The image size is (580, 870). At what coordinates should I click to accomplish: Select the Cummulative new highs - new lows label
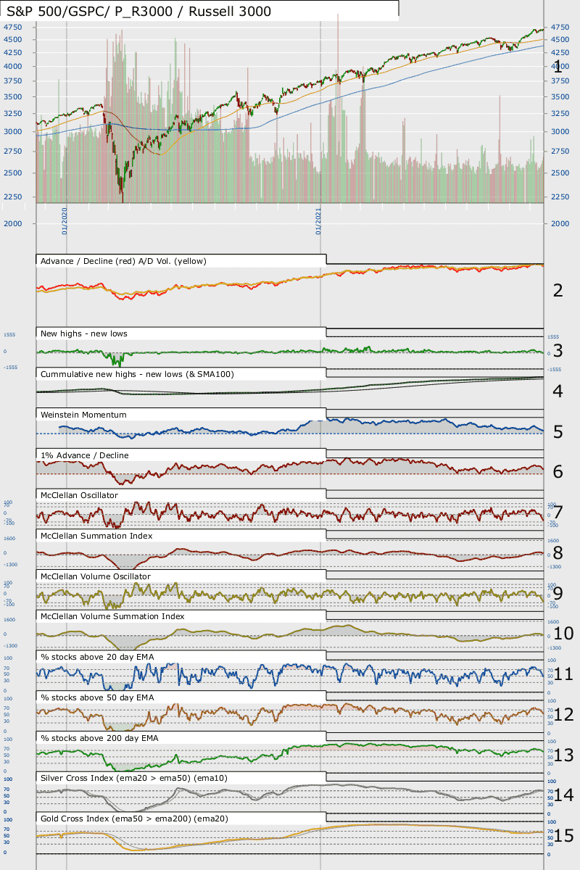tap(137, 374)
